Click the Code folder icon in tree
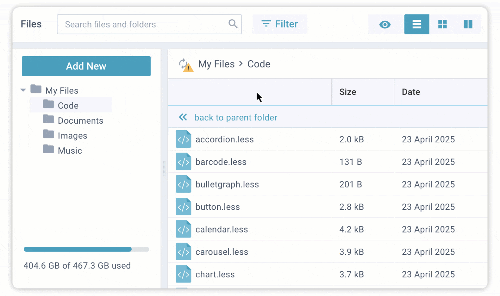500x296 pixels. [48, 104]
